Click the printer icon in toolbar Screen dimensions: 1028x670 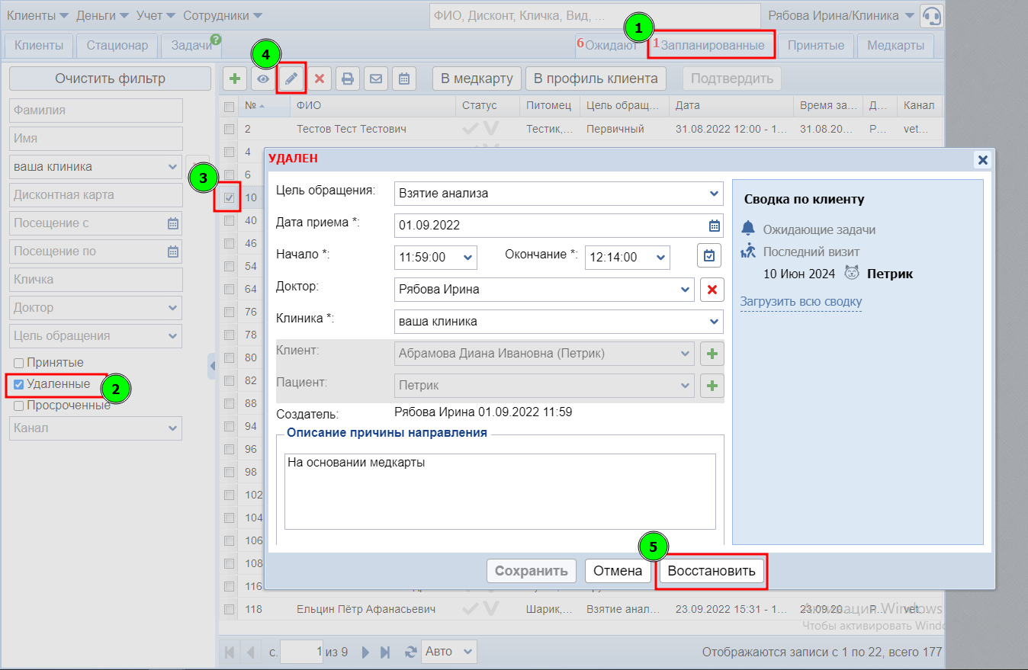point(348,79)
